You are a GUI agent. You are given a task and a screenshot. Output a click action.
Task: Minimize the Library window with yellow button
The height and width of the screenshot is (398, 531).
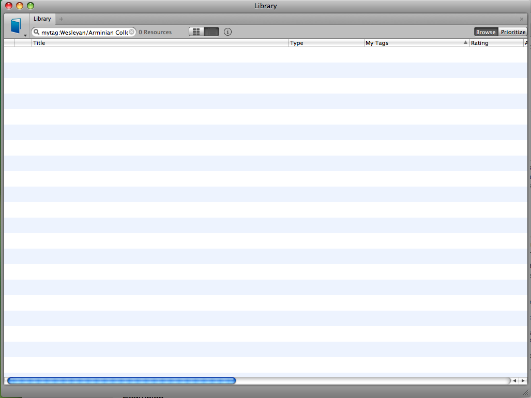click(x=20, y=6)
